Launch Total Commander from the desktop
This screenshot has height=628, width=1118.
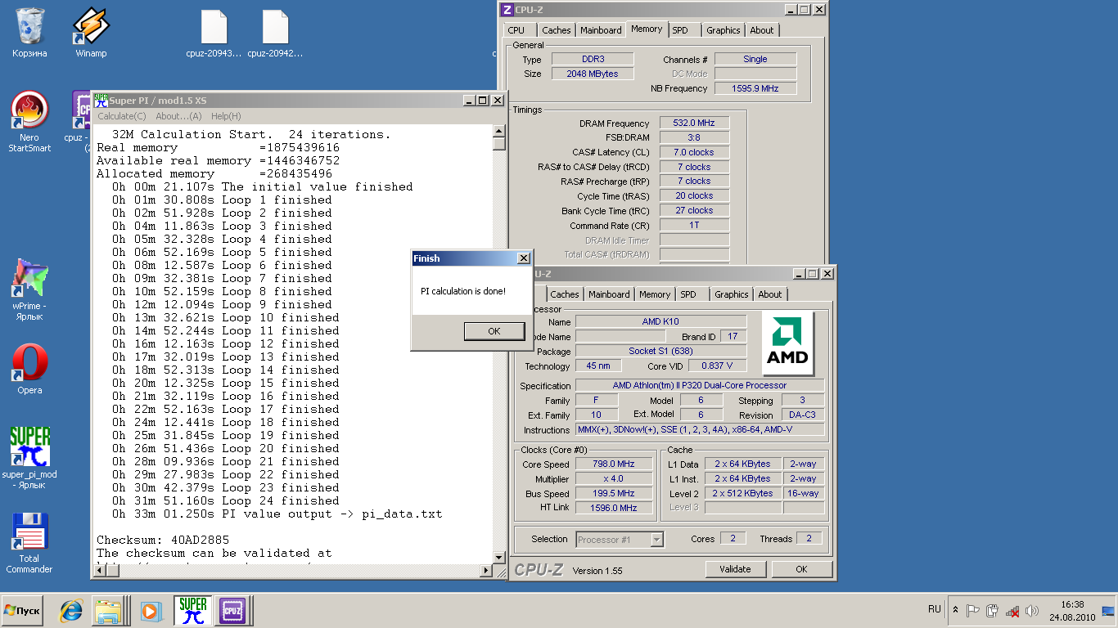(30, 543)
